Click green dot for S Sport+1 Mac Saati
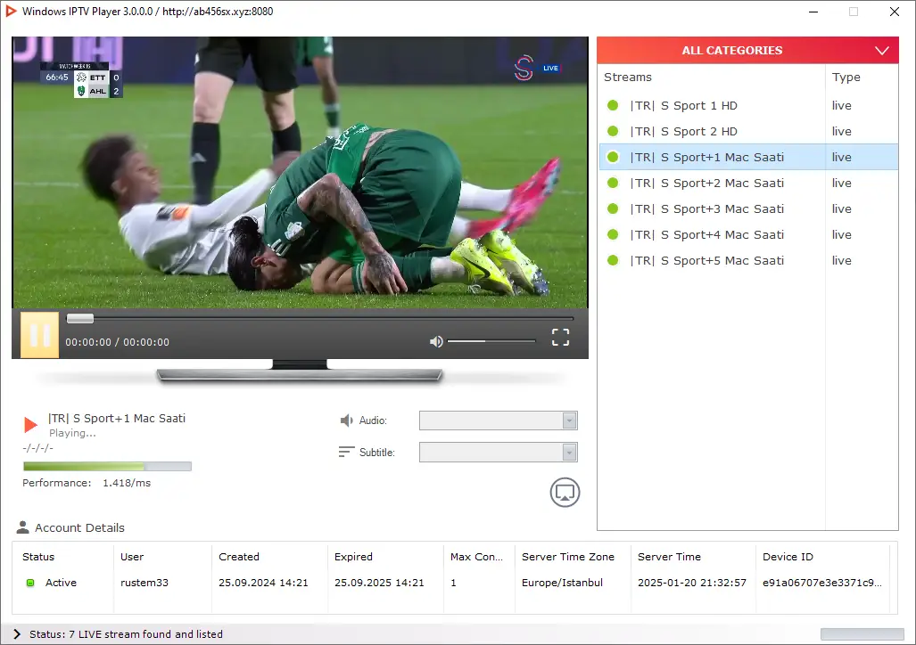916x645 pixels. [x=613, y=157]
